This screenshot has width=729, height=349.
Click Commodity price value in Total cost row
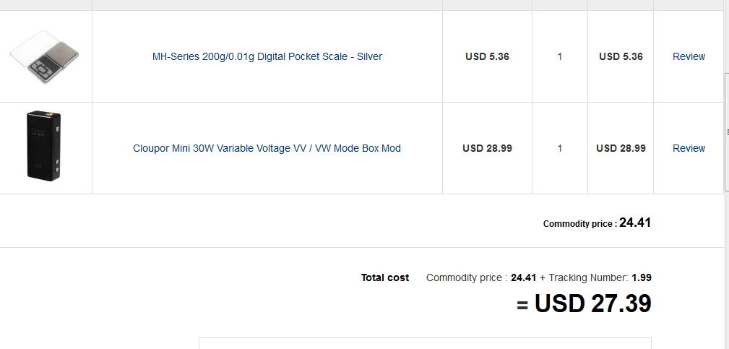pyautogui.click(x=523, y=277)
